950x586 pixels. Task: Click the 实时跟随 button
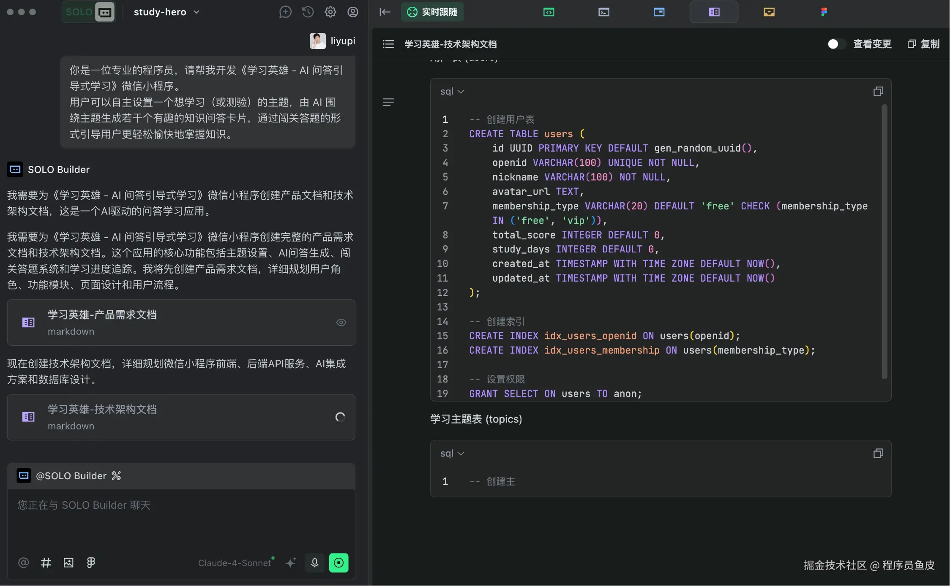point(432,12)
